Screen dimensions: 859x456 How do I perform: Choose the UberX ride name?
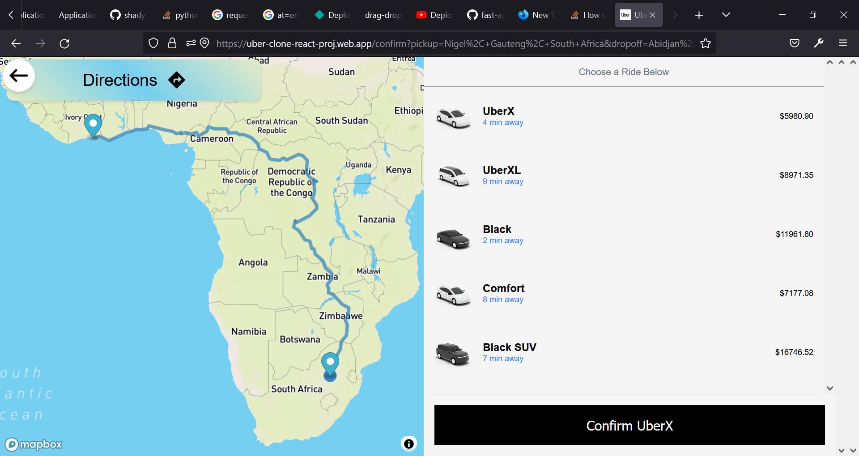pos(498,111)
